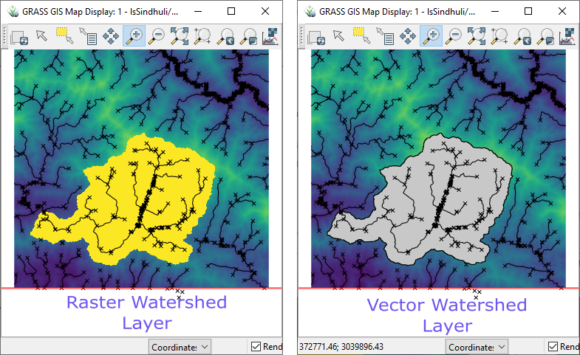Click Zoom in tool in right map window
Image resolution: width=580 pixels, height=355 pixels.
[431, 35]
